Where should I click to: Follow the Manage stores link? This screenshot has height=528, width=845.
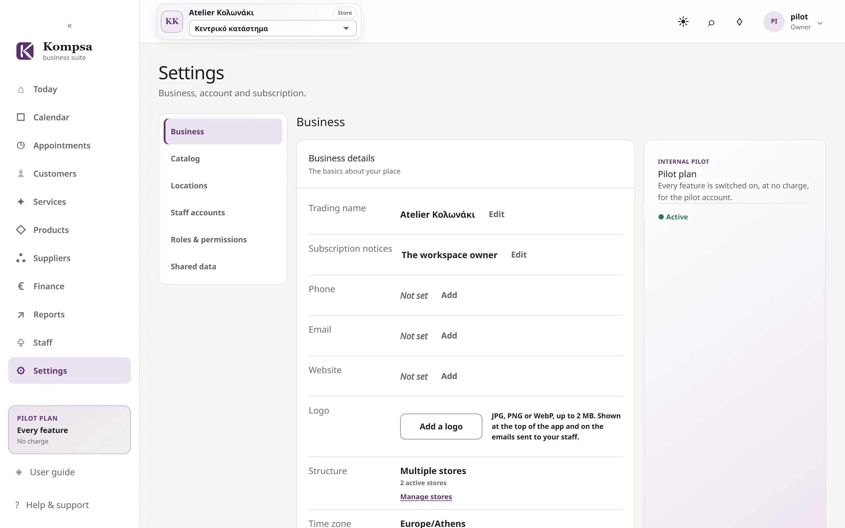(426, 497)
